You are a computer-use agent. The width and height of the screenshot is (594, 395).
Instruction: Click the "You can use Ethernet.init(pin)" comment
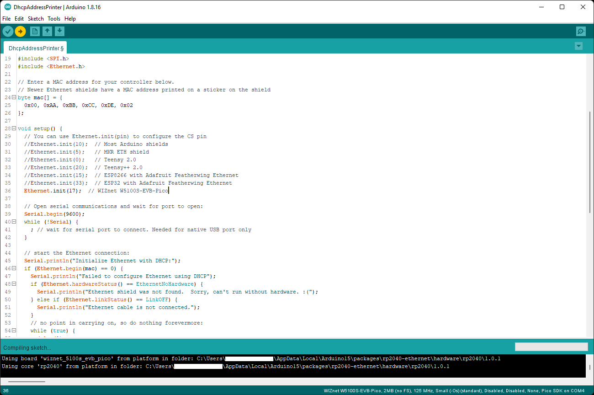(x=115, y=136)
